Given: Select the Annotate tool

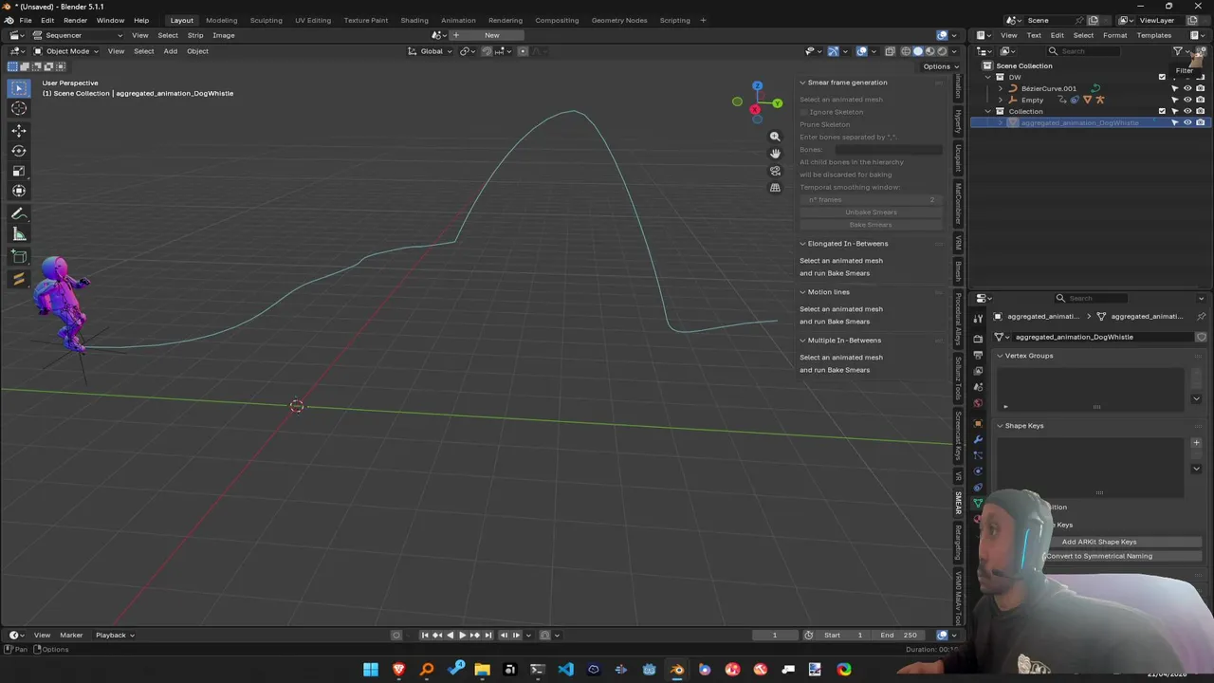Looking at the screenshot, I should pos(19,214).
